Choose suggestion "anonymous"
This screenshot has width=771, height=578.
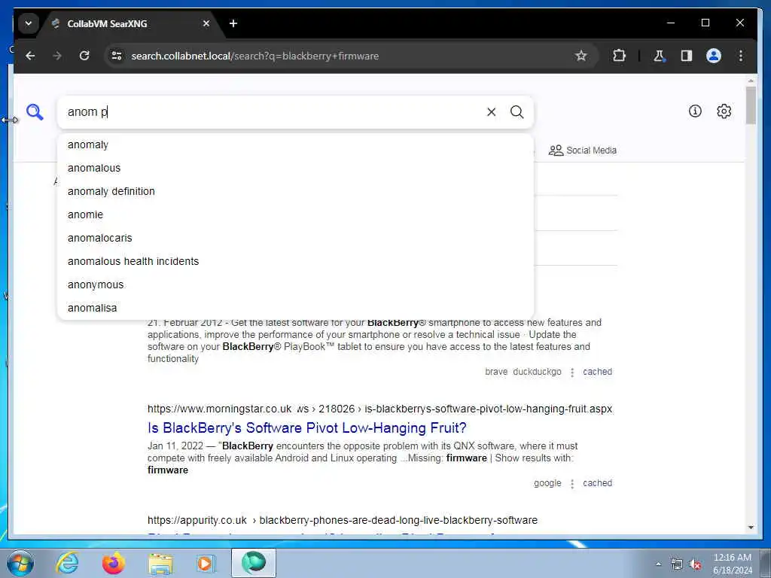click(x=295, y=284)
